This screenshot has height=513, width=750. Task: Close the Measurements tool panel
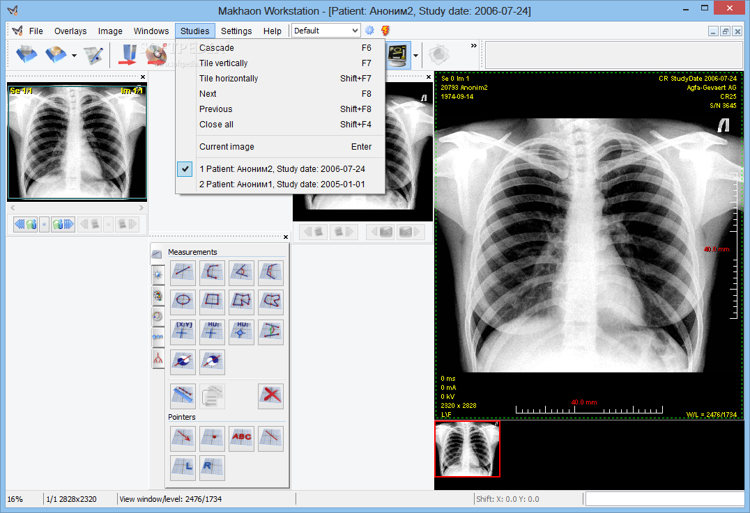click(x=286, y=237)
